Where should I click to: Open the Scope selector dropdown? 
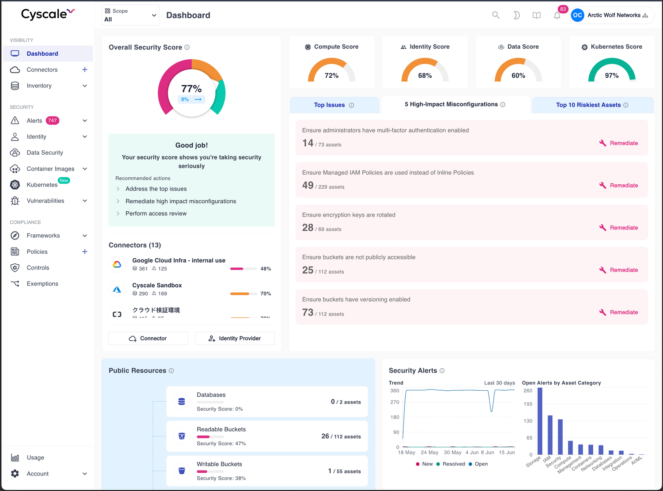click(x=130, y=15)
